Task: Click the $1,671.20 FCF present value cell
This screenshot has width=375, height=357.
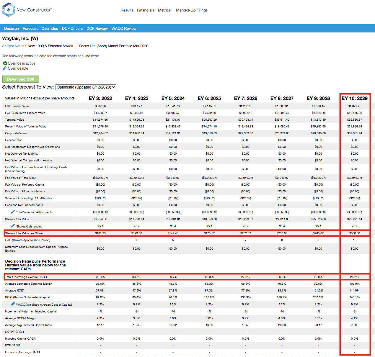Action: tap(355, 106)
